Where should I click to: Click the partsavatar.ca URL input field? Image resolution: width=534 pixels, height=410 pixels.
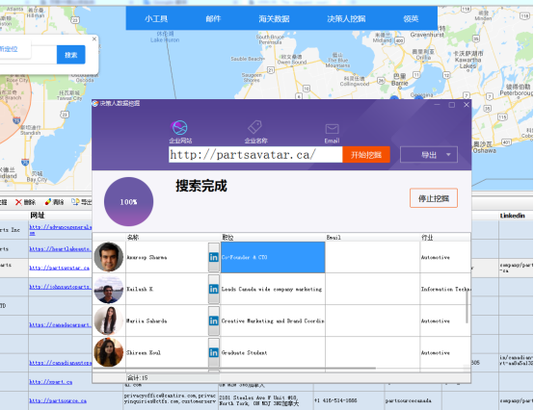click(x=255, y=155)
